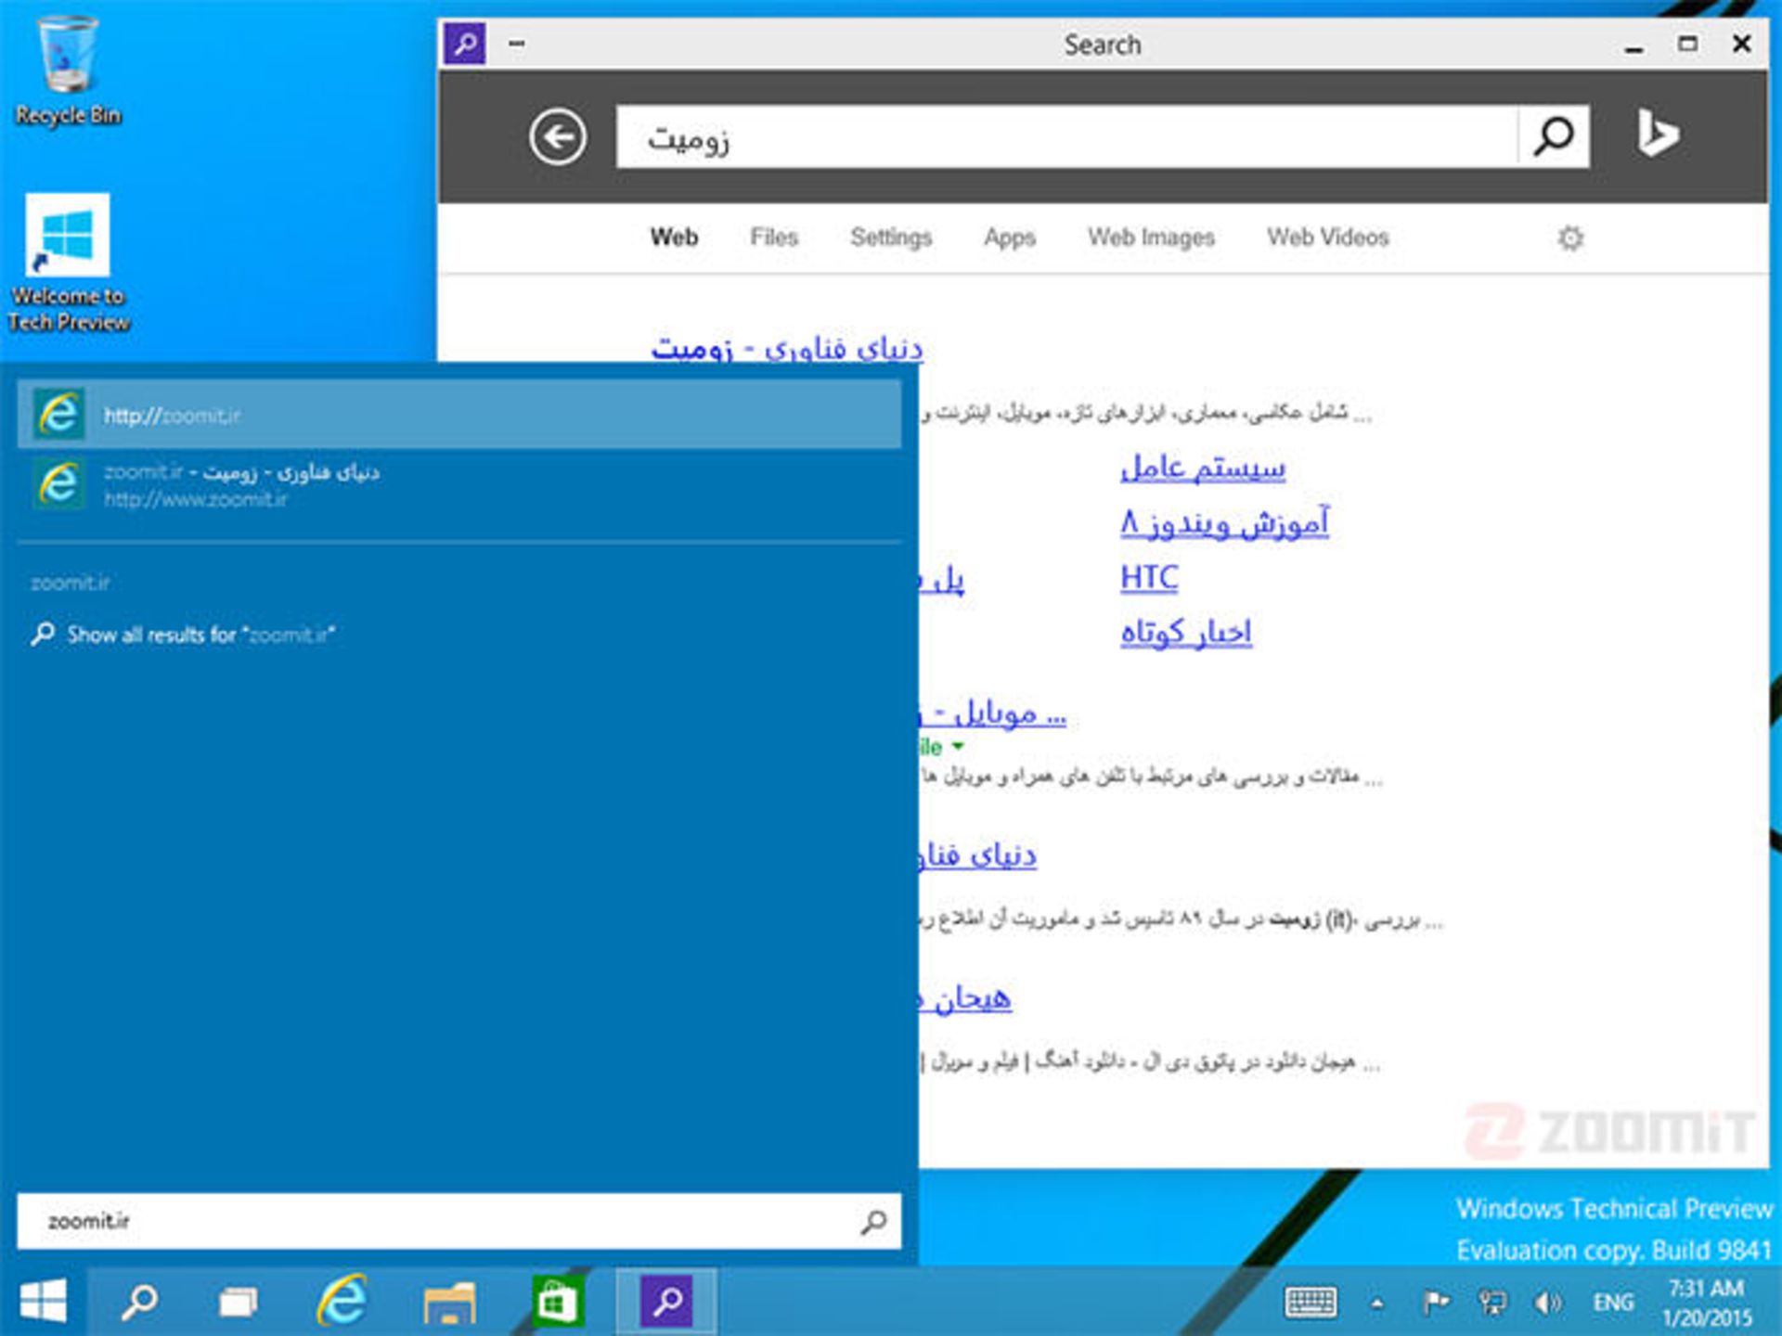The image size is (1782, 1336).
Task: Click the purple Search app icon in title bar
Action: [465, 44]
